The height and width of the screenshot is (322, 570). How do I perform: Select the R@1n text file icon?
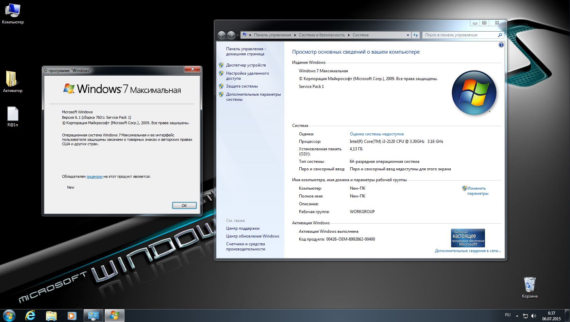pyautogui.click(x=13, y=117)
